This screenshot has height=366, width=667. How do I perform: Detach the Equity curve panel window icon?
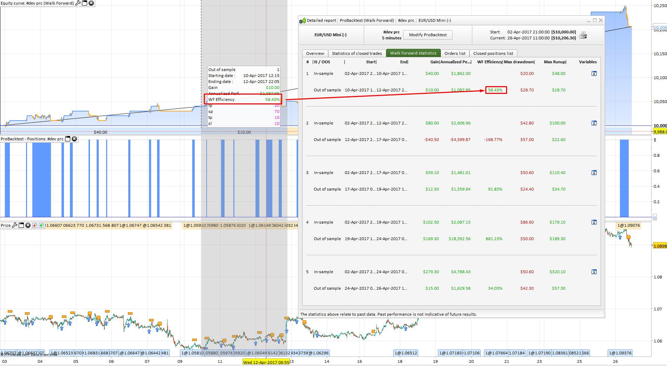coord(85,3)
